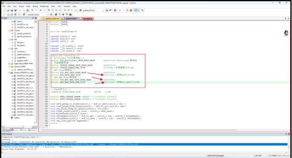Select system_stm32f1xx.c in project tree
292x158 pixels.
click(x=25, y=70)
